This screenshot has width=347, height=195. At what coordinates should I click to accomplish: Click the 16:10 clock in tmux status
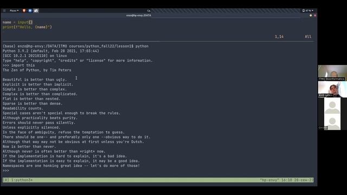(x=287, y=180)
